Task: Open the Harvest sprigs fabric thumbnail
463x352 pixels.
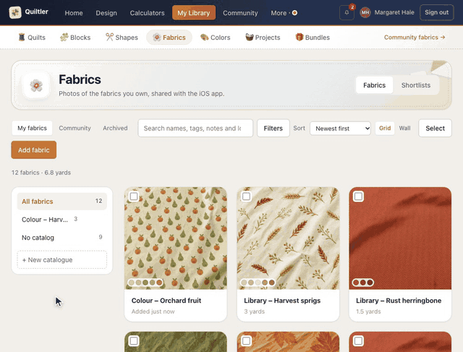Action: pos(288,238)
